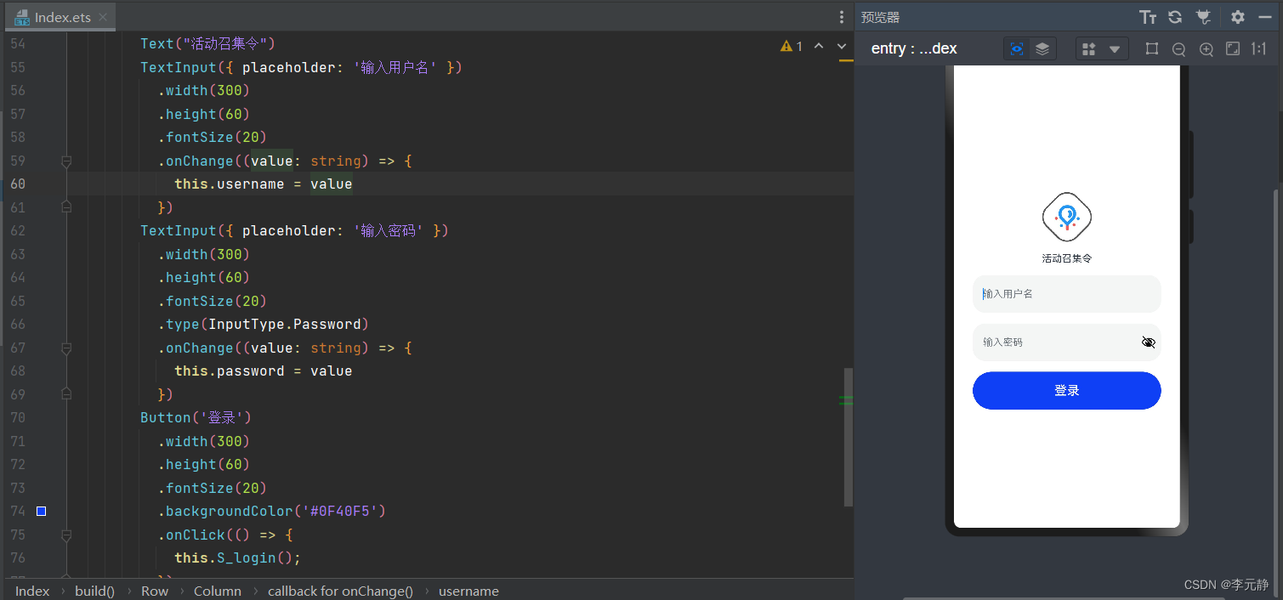Open previewer settings gear
Viewport: 1283px width, 600px height.
point(1238,17)
